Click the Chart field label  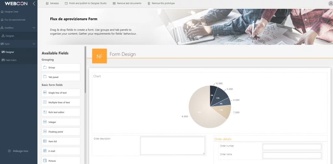click(97, 76)
